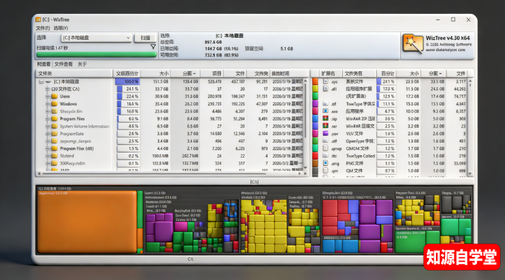The image size is (505, 280).
Task: Expand the Recycle Bin folder at 16.9 %
Action: 47,112
